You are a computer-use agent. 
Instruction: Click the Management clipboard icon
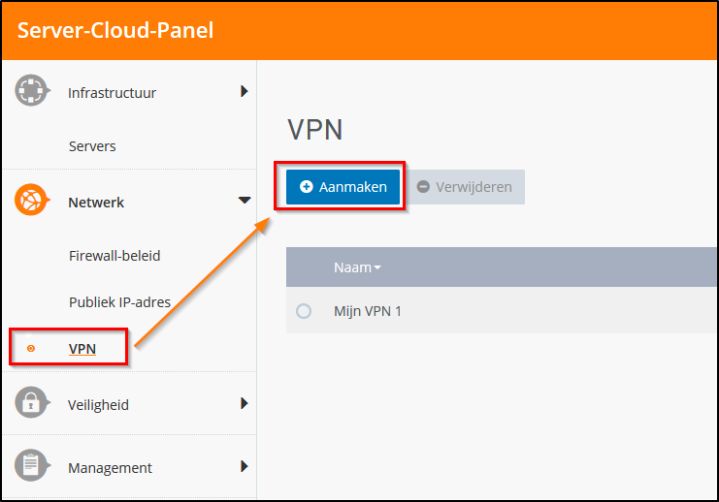pos(32,466)
